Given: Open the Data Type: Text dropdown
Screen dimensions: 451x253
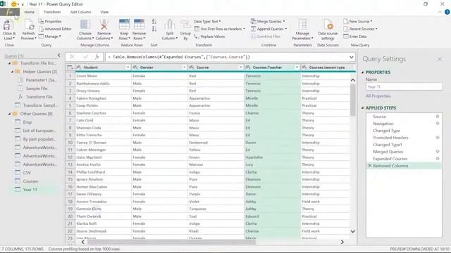Looking at the screenshot, I should [207, 21].
